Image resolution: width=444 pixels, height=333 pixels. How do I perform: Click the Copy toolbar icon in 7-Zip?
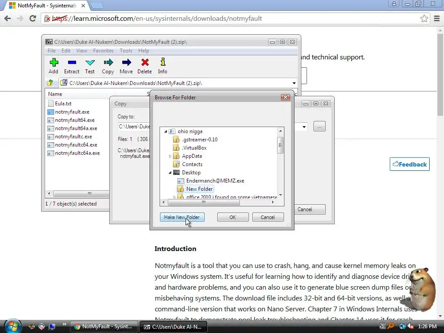click(108, 66)
